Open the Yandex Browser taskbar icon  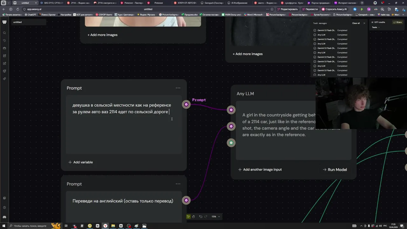pyautogui.click(x=105, y=226)
